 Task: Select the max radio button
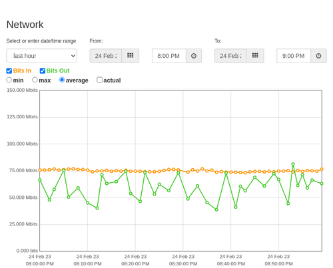35,80
